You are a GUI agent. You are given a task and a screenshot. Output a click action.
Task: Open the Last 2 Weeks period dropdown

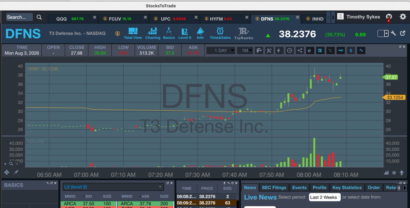[325, 197]
